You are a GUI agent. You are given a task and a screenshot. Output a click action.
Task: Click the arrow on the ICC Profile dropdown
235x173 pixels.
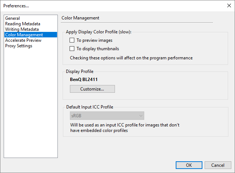point(141,116)
